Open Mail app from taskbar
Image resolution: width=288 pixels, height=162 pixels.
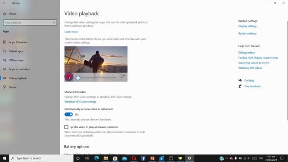[x=125, y=158]
